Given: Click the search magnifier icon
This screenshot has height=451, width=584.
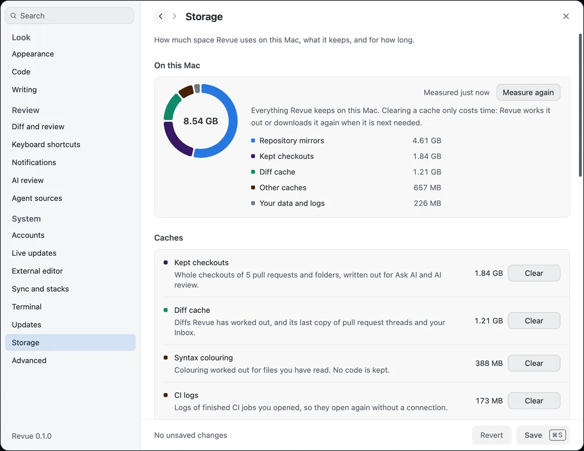Looking at the screenshot, I should click(x=13, y=16).
